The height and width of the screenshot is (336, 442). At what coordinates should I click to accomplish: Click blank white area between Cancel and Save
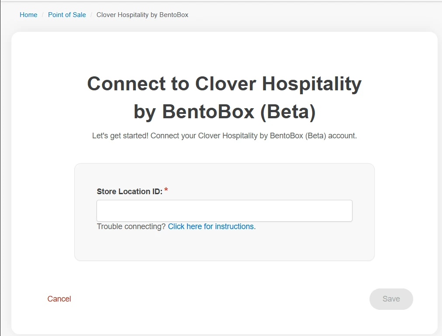click(218, 299)
